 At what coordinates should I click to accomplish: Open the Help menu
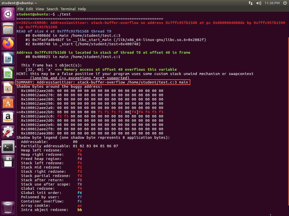[82, 9]
